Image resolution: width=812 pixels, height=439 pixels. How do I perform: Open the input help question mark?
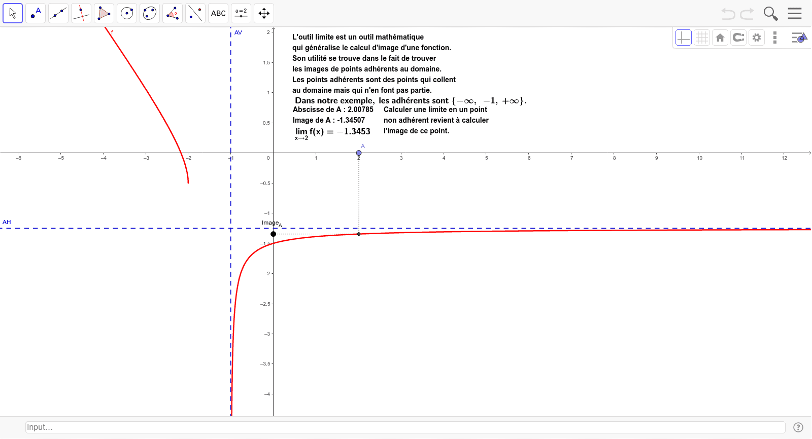coord(798,427)
